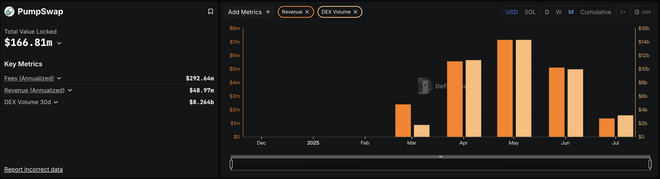Click the $292.64m fees value
Image resolution: width=660 pixels, height=179 pixels.
pyautogui.click(x=200, y=78)
